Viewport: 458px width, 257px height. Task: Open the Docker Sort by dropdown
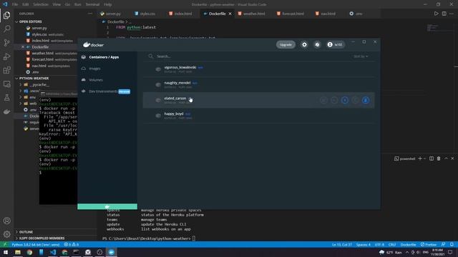[x=361, y=56]
